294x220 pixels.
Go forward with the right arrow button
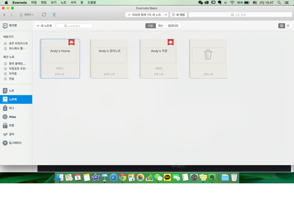[x=11, y=15]
